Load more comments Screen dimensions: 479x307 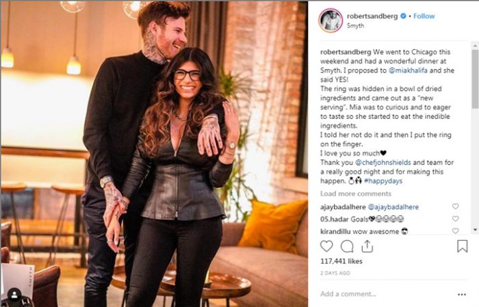356,193
